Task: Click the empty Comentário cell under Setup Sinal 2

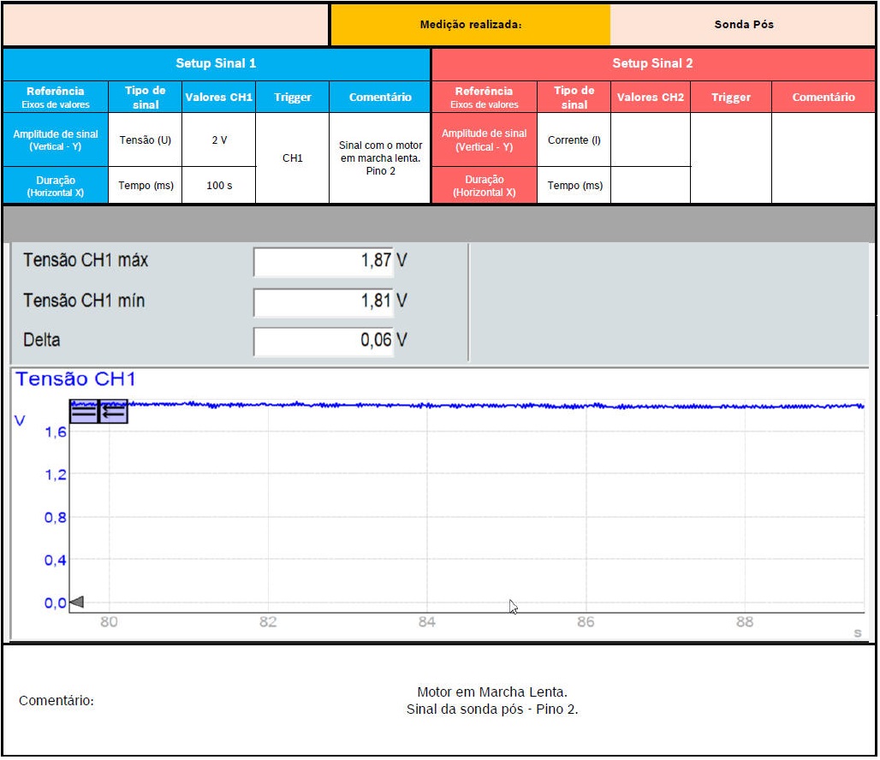Action: pyautogui.click(x=823, y=158)
